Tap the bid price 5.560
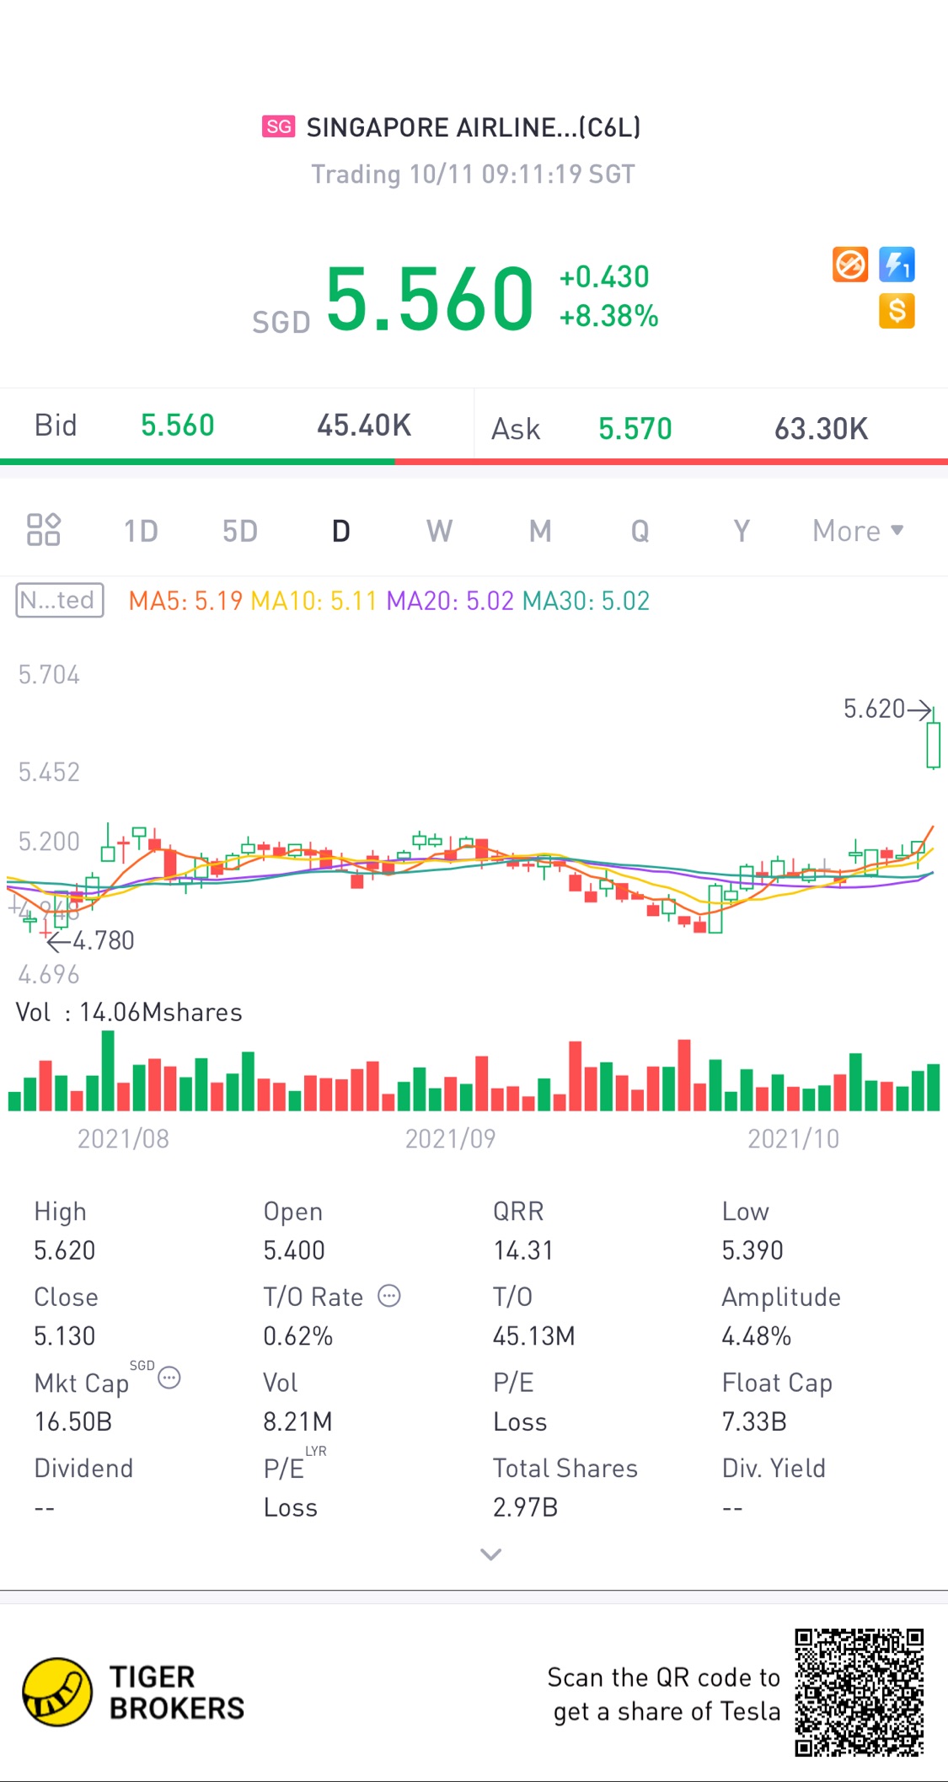This screenshot has height=1782, width=948. point(178,425)
